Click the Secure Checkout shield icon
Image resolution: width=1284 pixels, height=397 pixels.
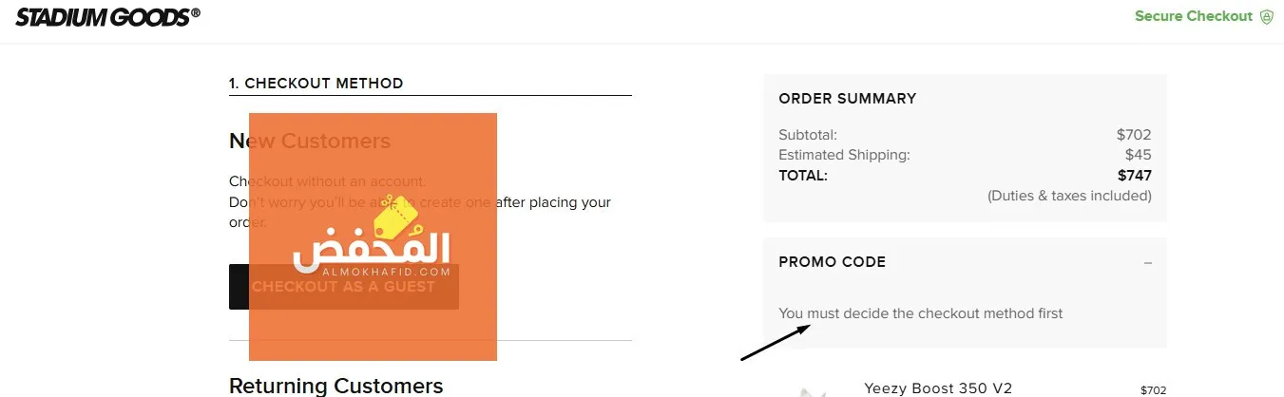point(1266,16)
